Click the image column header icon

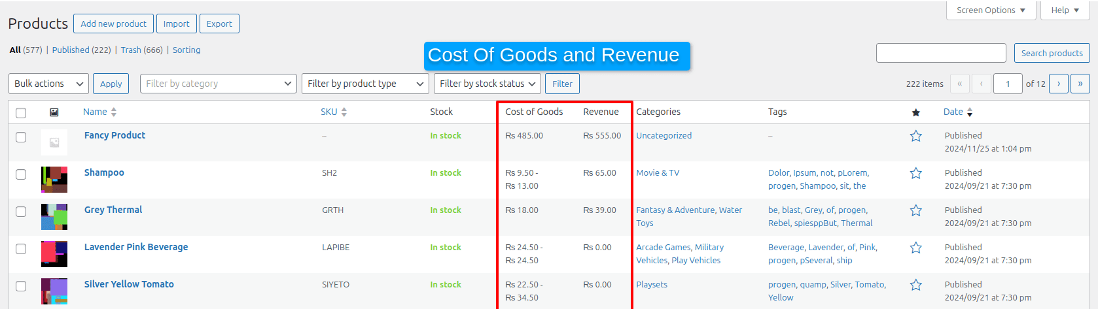[x=54, y=112]
